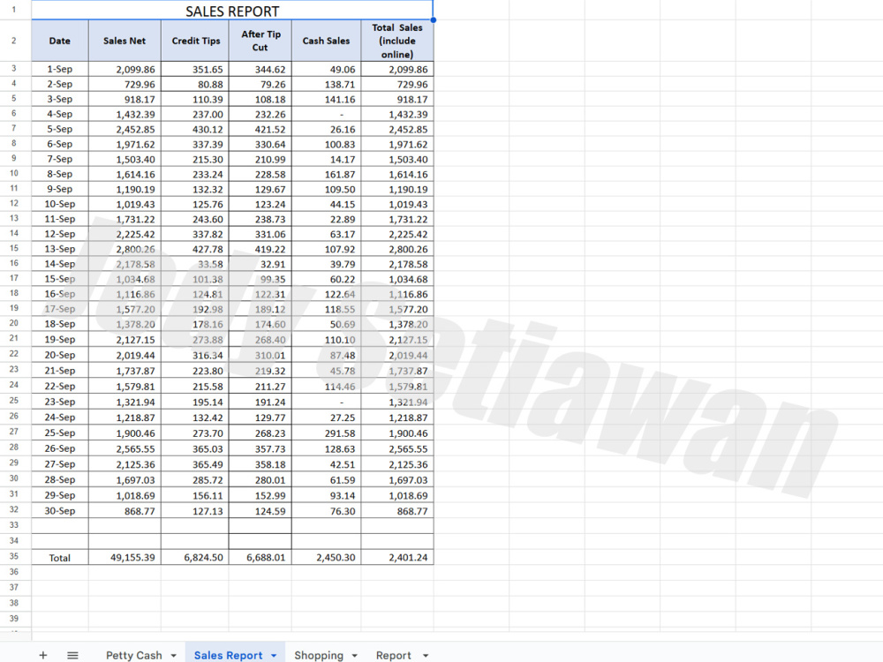Click After Tip Cut value 124.59
Viewport: 883px width, 662px height.
(260, 511)
